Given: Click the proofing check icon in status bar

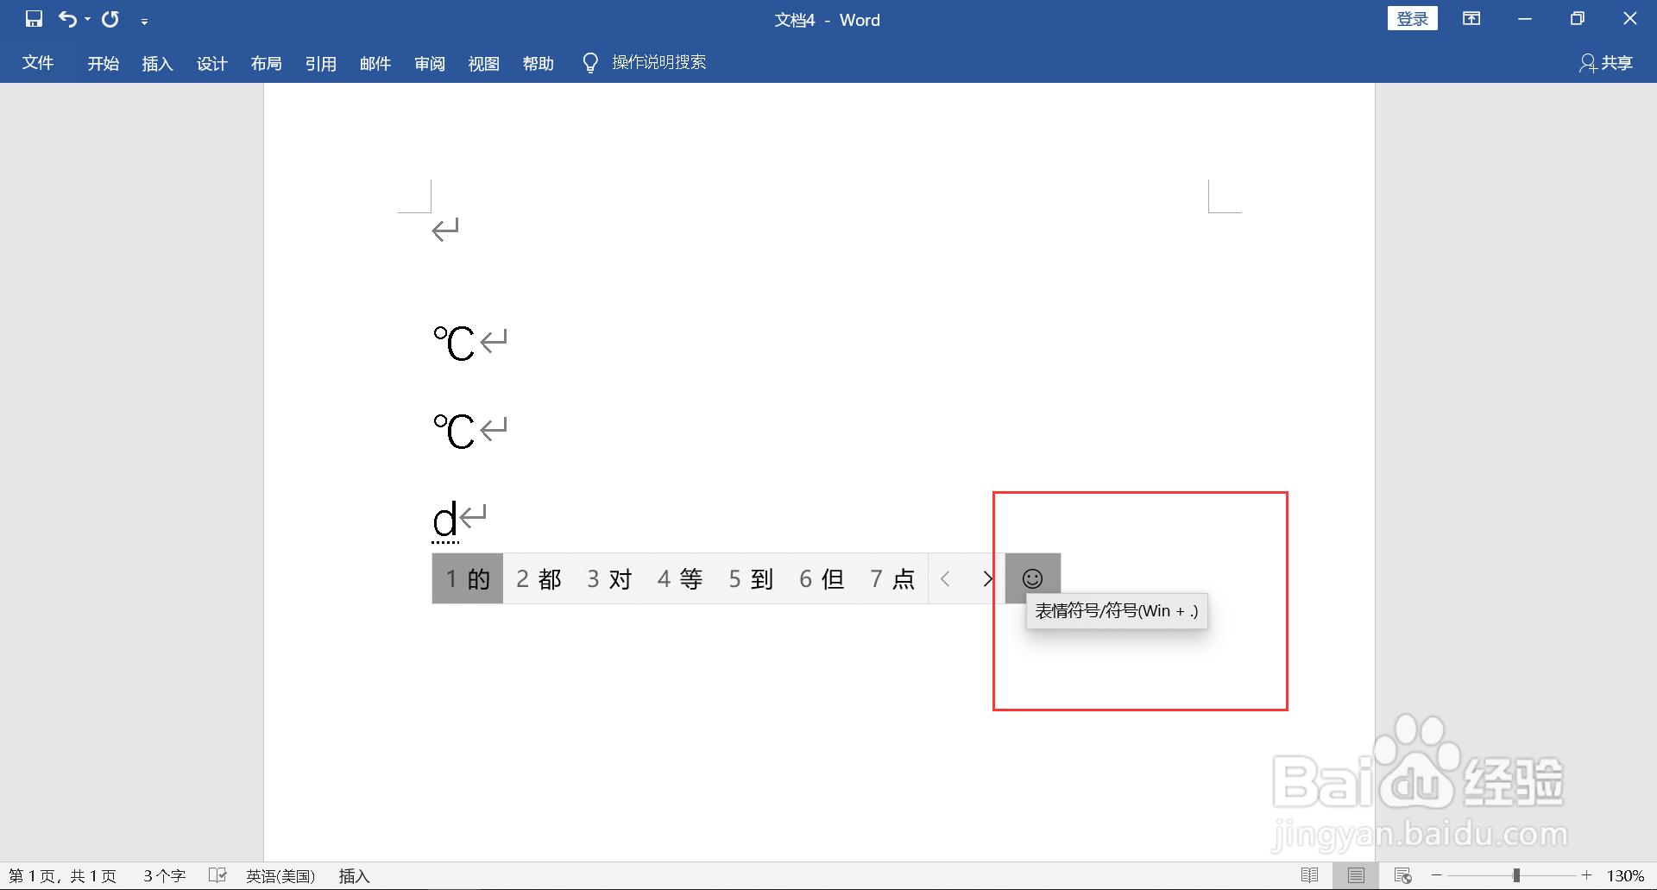Looking at the screenshot, I should [x=217, y=875].
